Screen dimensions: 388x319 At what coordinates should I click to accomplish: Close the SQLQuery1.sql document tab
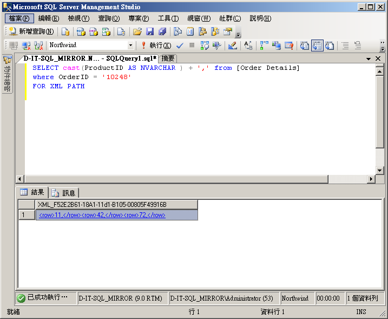coord(378,58)
